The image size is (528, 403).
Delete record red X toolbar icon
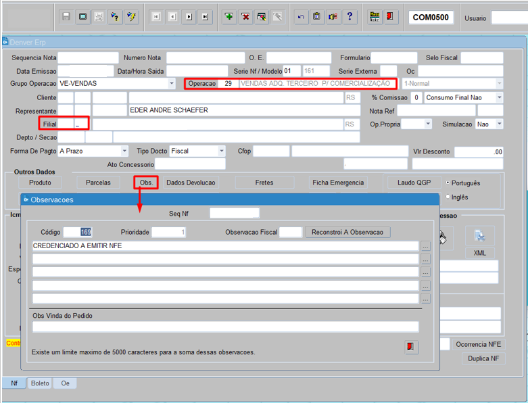click(x=245, y=16)
